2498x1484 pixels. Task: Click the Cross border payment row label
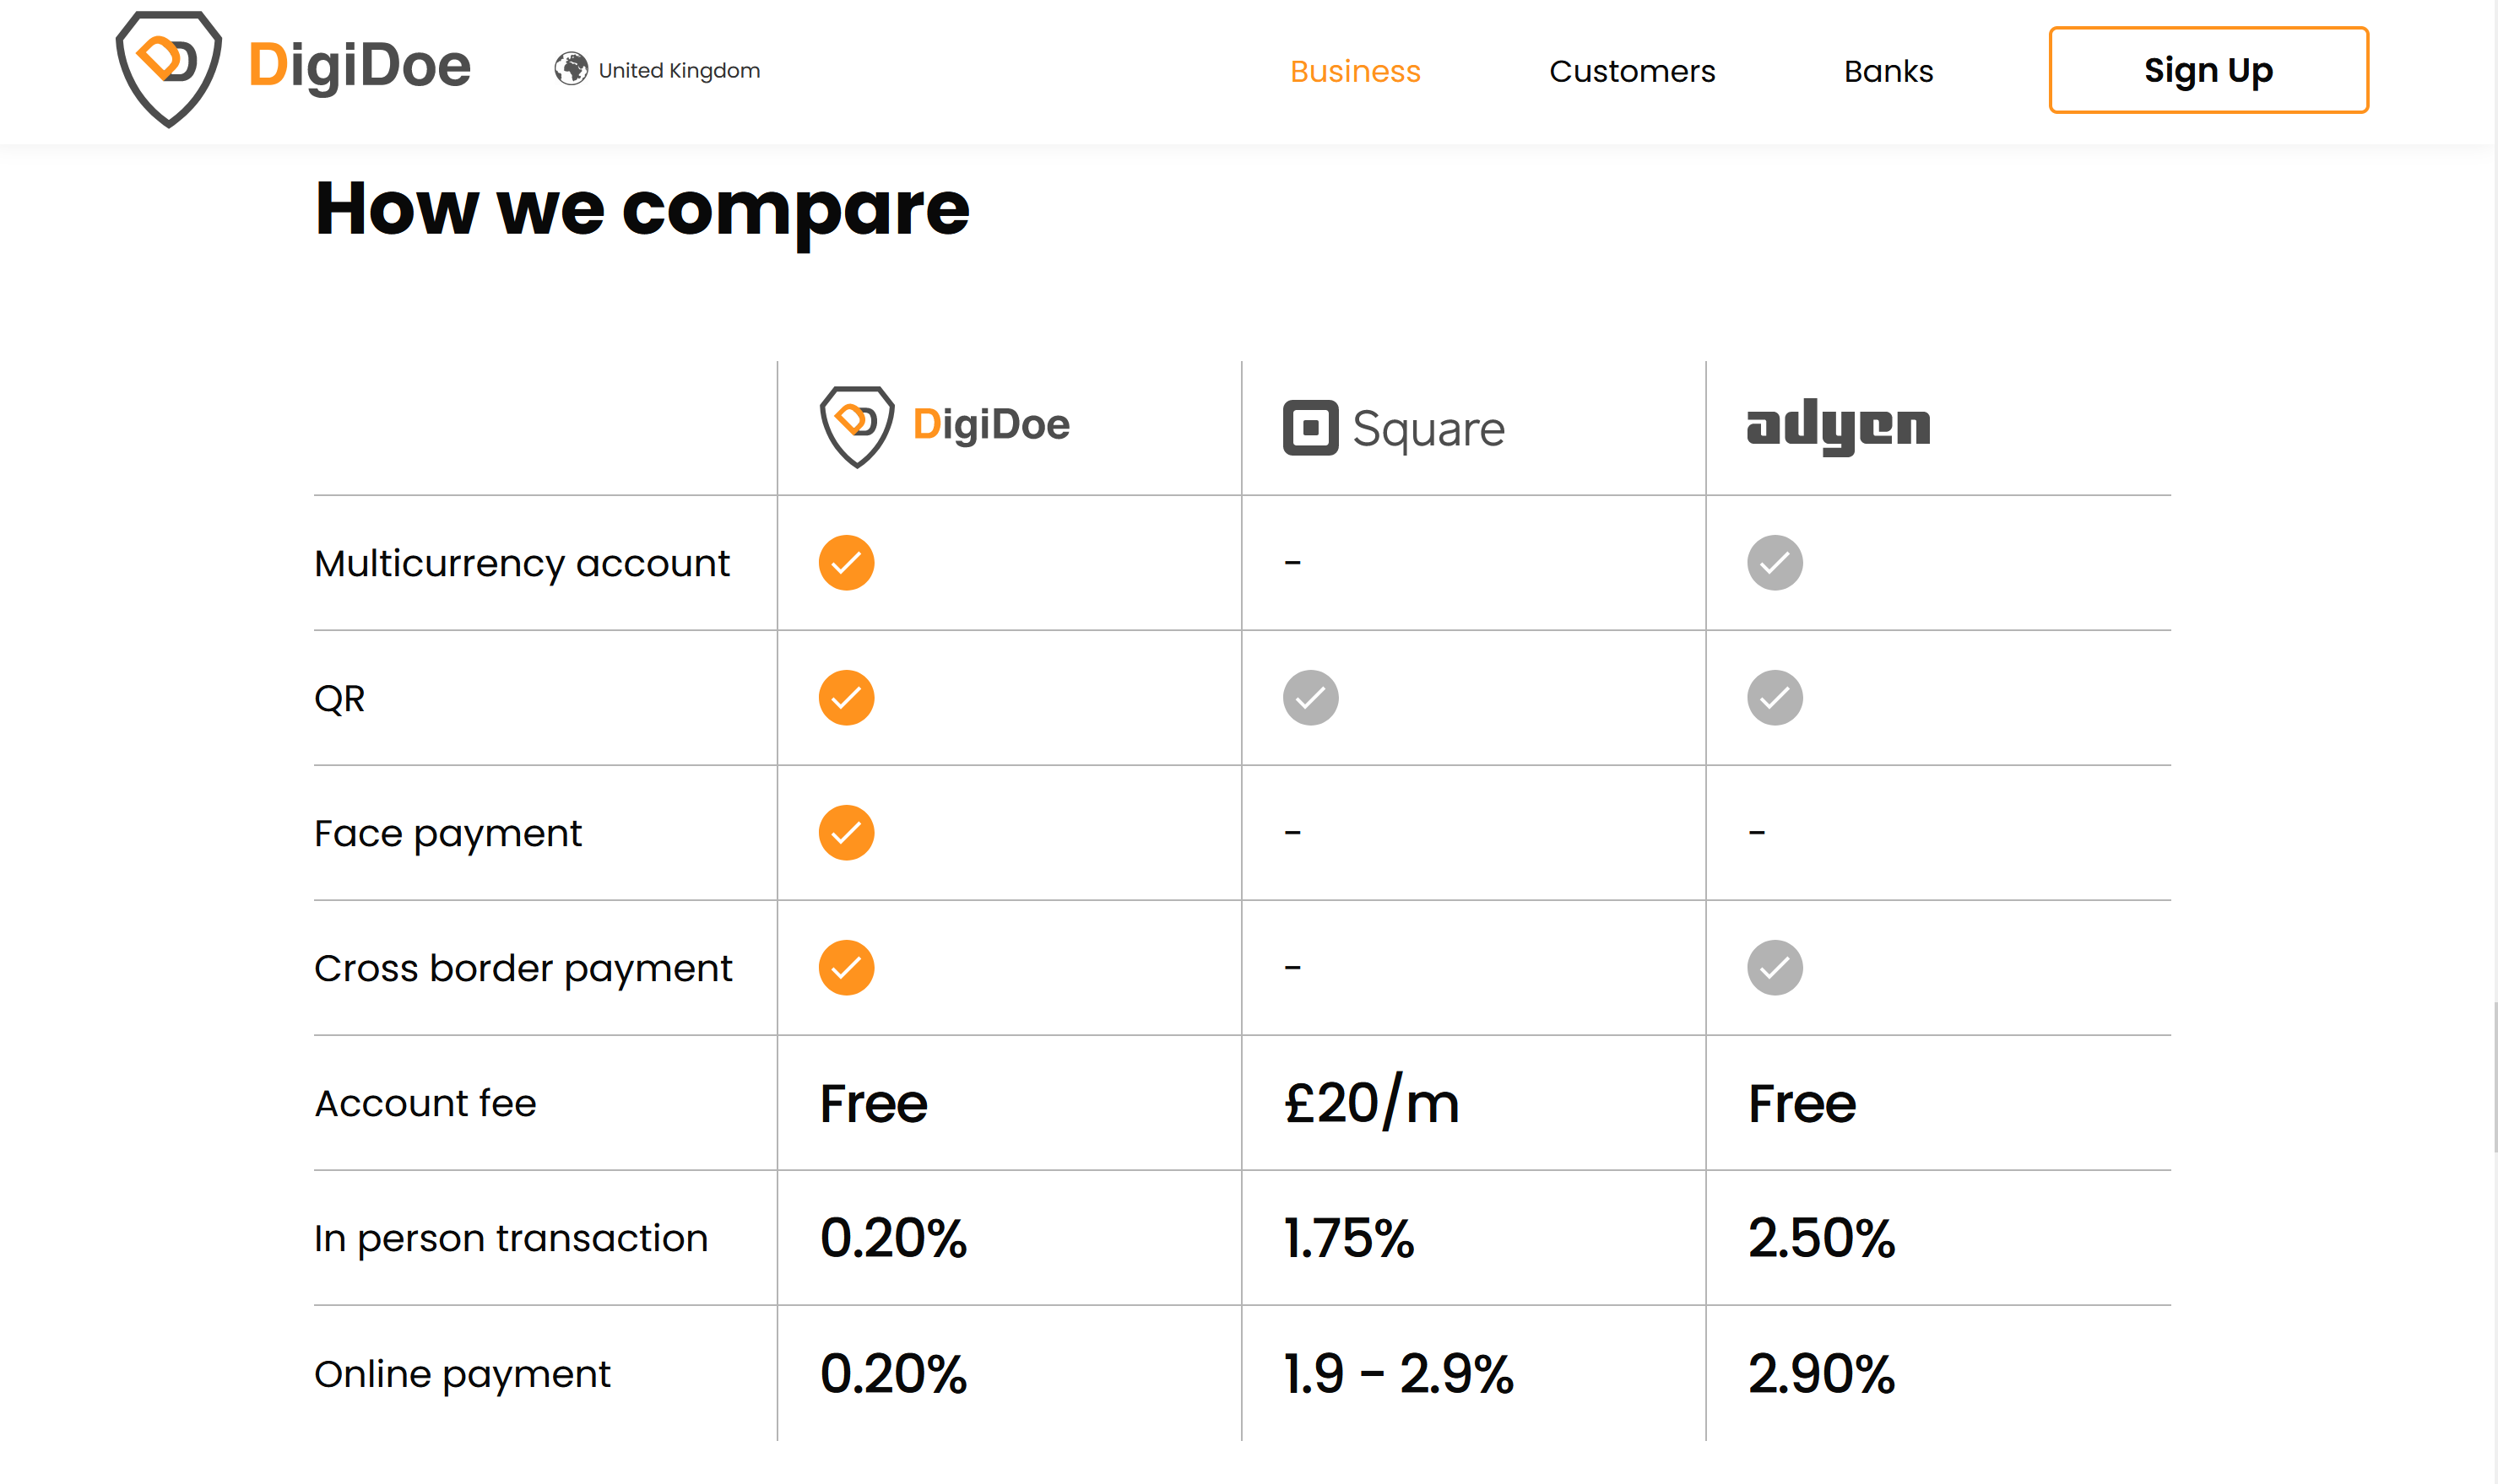523,969
